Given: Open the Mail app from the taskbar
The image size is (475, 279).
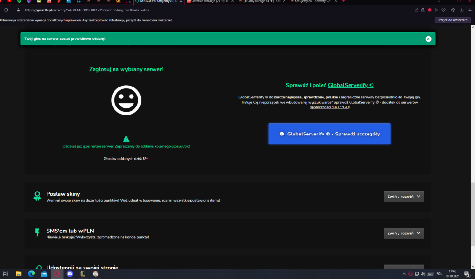Looking at the screenshot, I should [44, 274].
